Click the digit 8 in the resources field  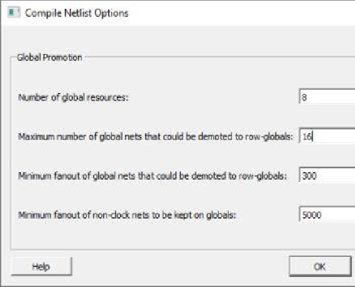pos(304,97)
